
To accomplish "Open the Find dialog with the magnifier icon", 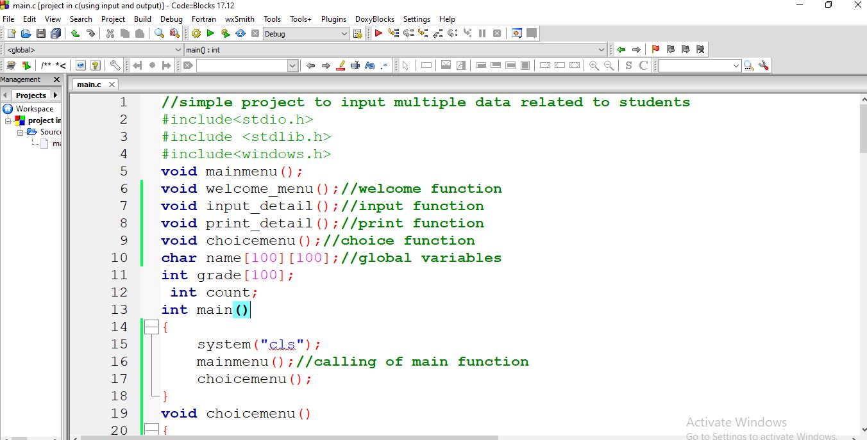I will click(158, 33).
